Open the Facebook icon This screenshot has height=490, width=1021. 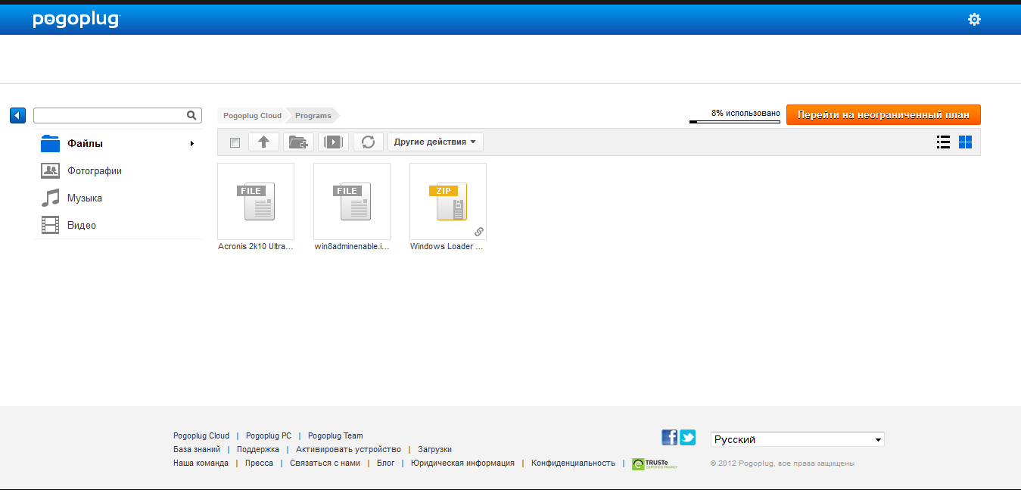[669, 437]
